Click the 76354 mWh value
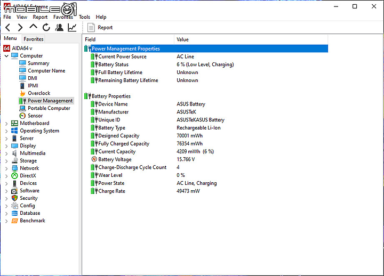This screenshot has height=276, width=384. (189, 144)
